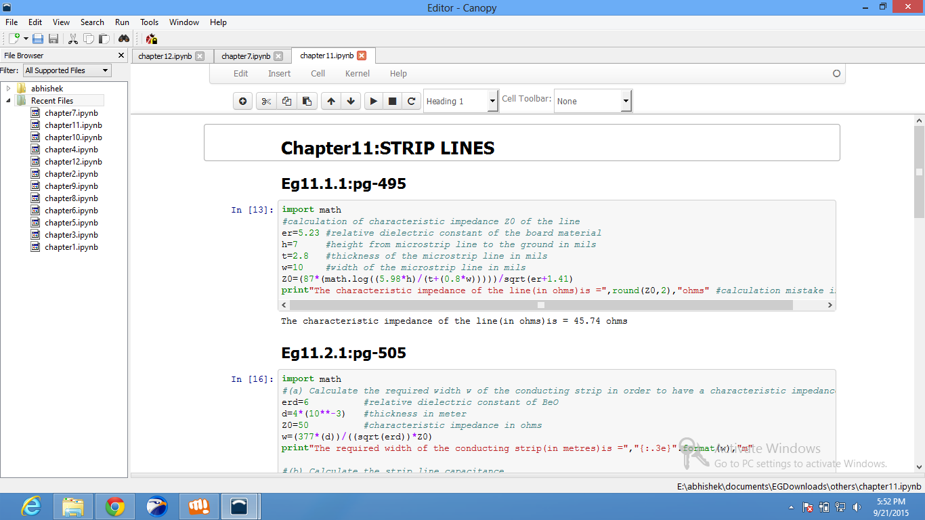Screen dimensions: 925x520
Task: Open chapter10.ipynb from Recent Files
Action: pos(73,137)
